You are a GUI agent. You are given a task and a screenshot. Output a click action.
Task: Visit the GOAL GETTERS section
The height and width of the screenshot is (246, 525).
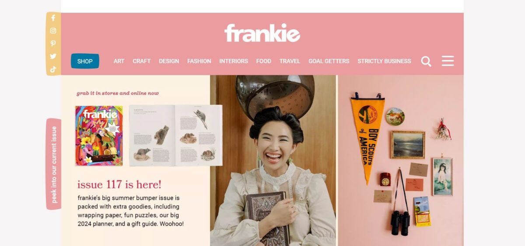[x=329, y=61]
